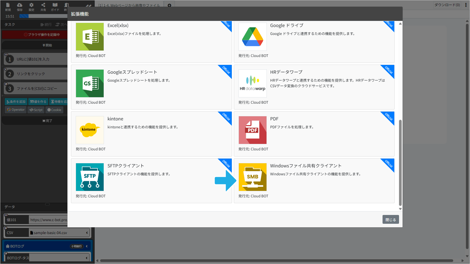The height and width of the screenshot is (264, 470).
Task: Click the 閉じる button
Action: click(390, 220)
